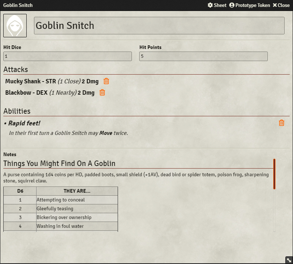This screenshot has width=293, height=264.
Task: Click the hooded figure portrait image
Action: (15, 26)
